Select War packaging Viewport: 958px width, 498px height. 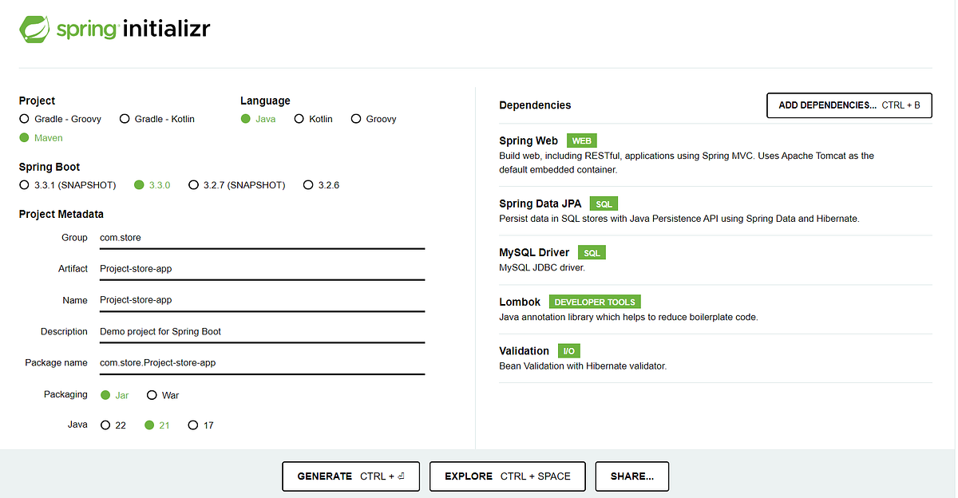pos(152,394)
